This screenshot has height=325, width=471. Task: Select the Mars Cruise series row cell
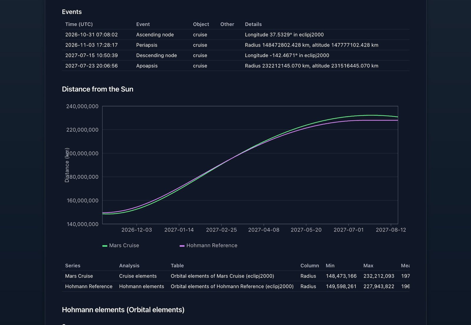[x=79, y=276]
